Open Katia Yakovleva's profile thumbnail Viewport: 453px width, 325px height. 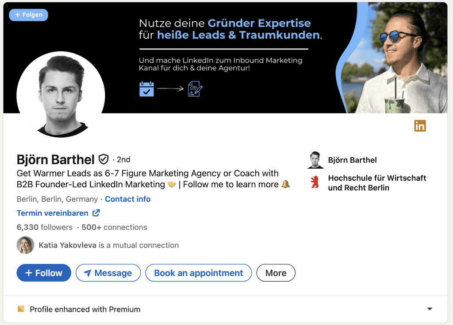coord(25,245)
